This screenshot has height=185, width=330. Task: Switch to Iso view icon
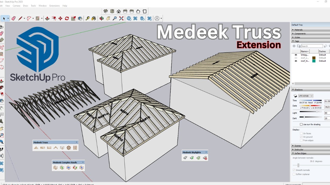tap(105, 11)
